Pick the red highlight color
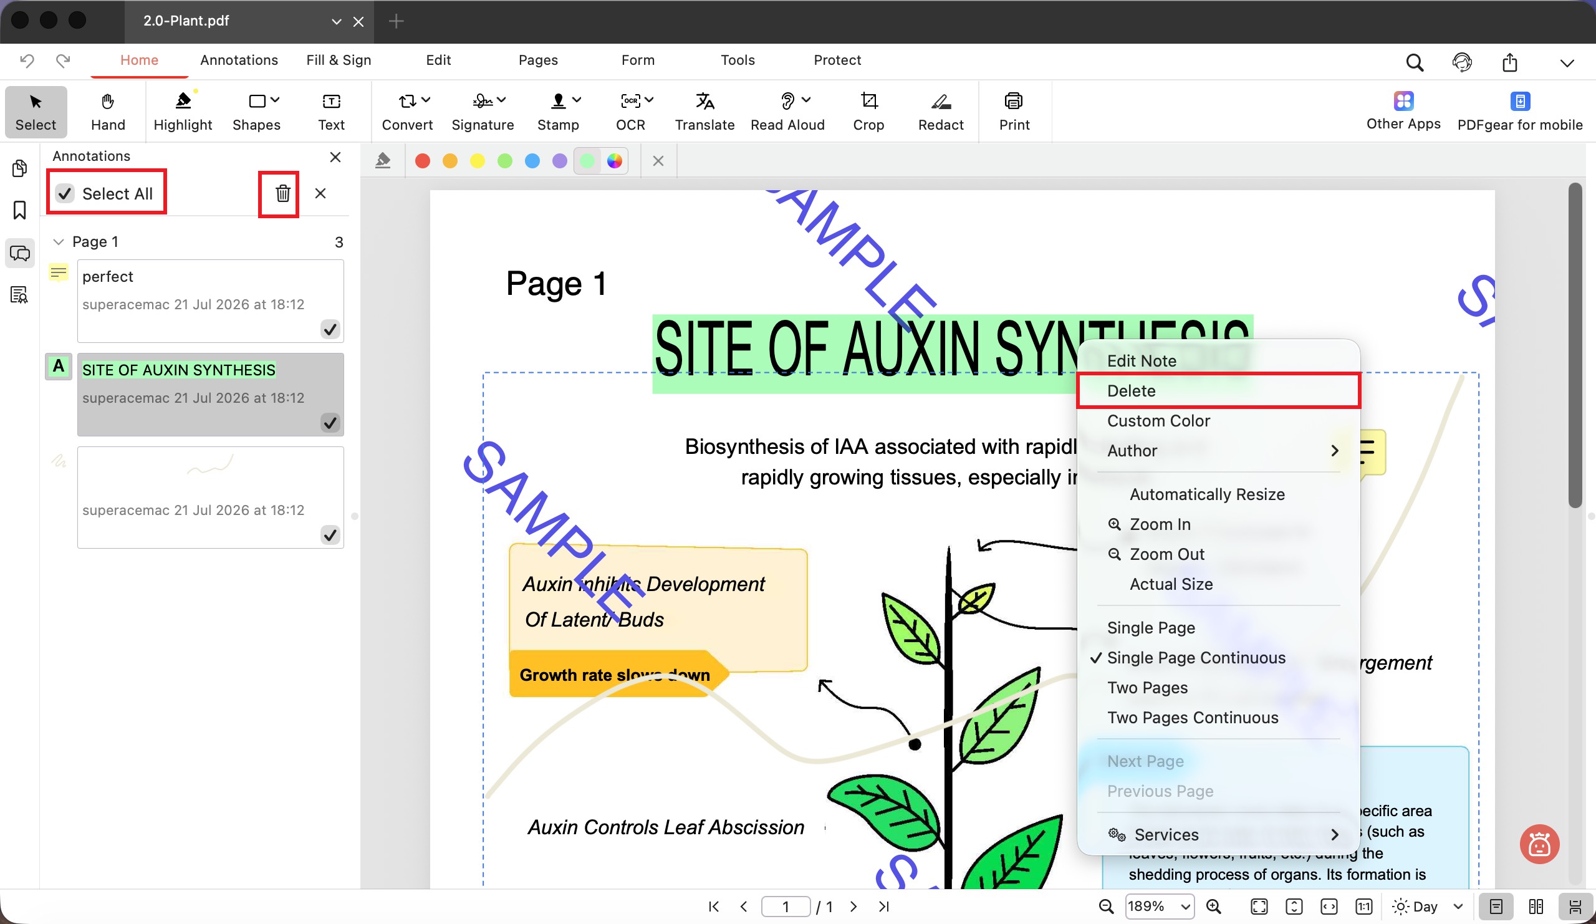Viewport: 1596px width, 924px height. point(423,161)
